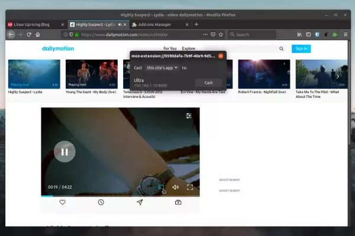This screenshot has height=236, width=355.
Task: Close the Linux Uprising Blog tab
Action: pyautogui.click(x=63, y=25)
